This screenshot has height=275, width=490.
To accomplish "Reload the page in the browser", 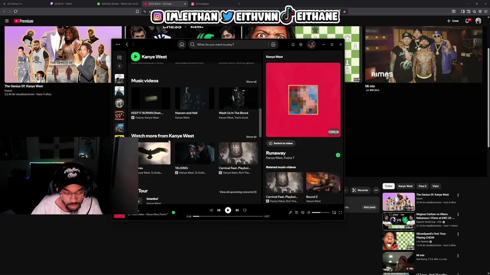I will coord(16,11).
